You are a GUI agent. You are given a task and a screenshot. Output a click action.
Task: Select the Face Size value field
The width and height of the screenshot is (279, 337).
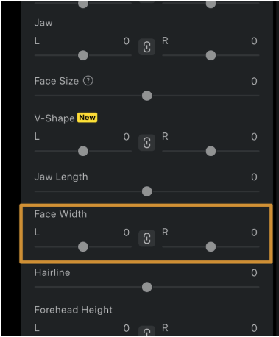tap(254, 81)
